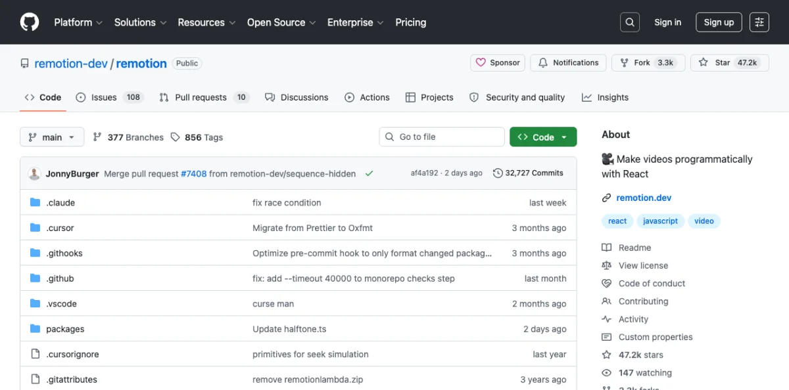
Task: Click the link icon beside remotion.dev
Action: (607, 198)
